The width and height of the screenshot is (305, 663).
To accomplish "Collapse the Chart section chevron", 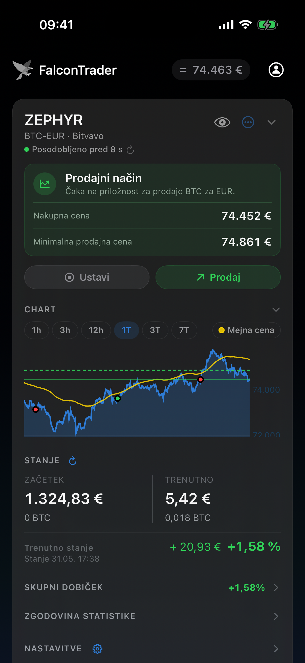I will pyautogui.click(x=276, y=309).
